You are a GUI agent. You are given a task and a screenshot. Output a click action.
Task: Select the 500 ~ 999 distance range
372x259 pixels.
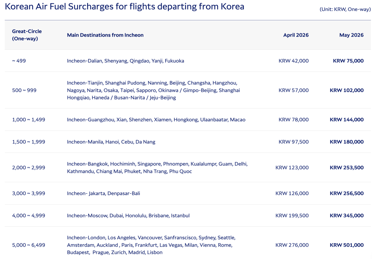tap(24, 90)
